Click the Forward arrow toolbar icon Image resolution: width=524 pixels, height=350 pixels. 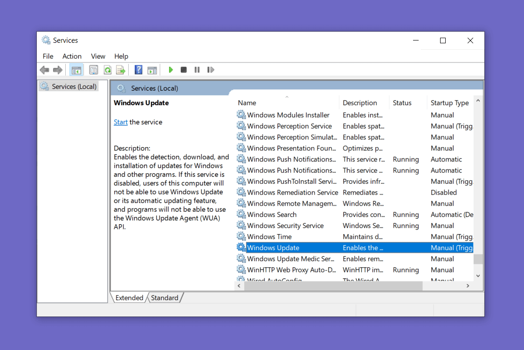point(58,70)
